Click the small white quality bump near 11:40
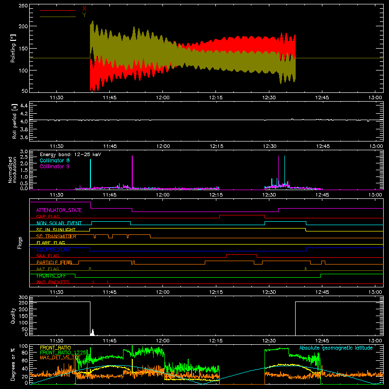389x389 pixels. pyautogui.click(x=92, y=333)
